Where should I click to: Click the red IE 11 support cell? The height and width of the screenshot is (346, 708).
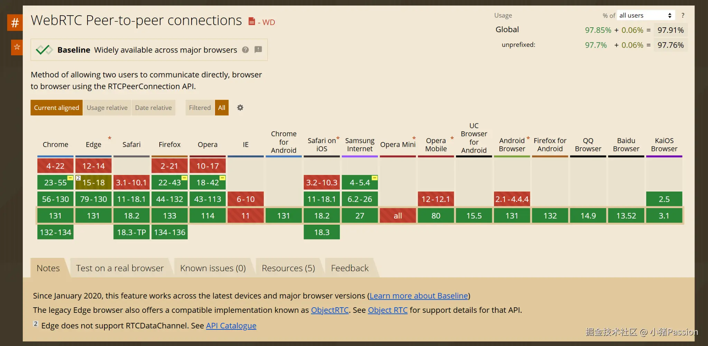tap(245, 216)
